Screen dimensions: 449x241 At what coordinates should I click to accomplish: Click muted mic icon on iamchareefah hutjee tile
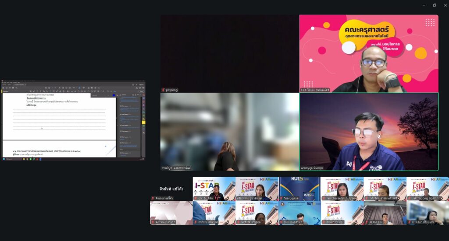(324, 198)
